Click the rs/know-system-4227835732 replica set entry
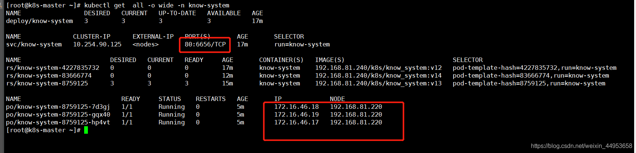This screenshot has width=636, height=153. 53,68
